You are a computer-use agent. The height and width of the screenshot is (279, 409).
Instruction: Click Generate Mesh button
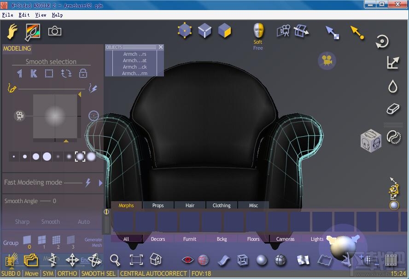pyautogui.click(x=93, y=242)
